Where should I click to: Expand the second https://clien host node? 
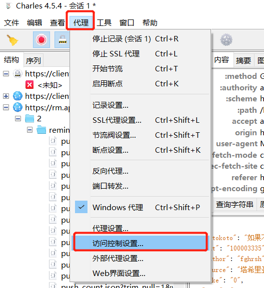coord(6,96)
